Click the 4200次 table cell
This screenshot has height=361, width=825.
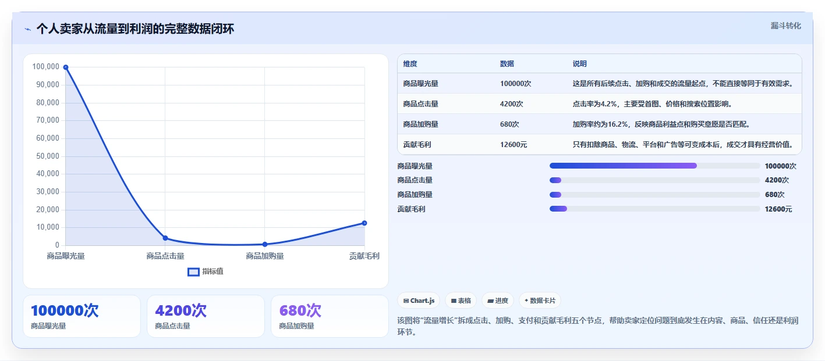[512, 104]
